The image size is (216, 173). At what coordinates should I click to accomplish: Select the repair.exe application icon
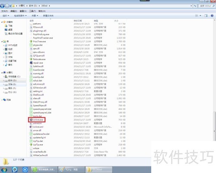tap(31, 63)
